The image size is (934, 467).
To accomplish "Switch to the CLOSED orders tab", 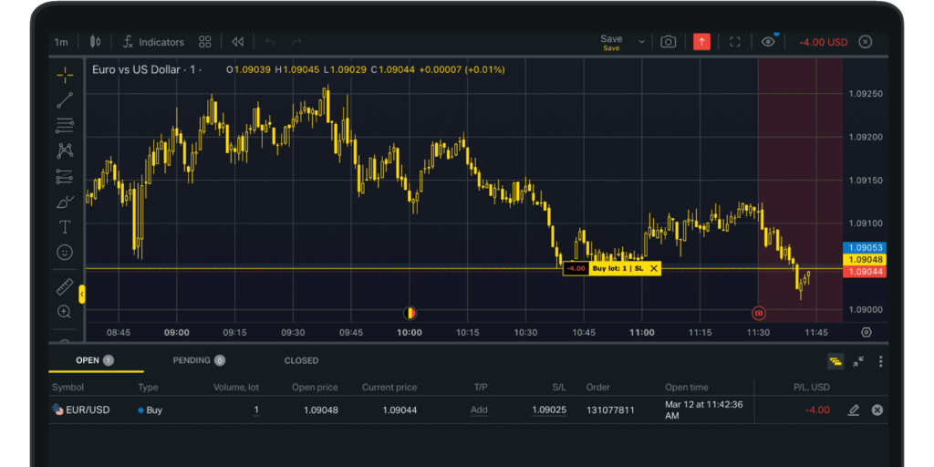I will tap(301, 360).
